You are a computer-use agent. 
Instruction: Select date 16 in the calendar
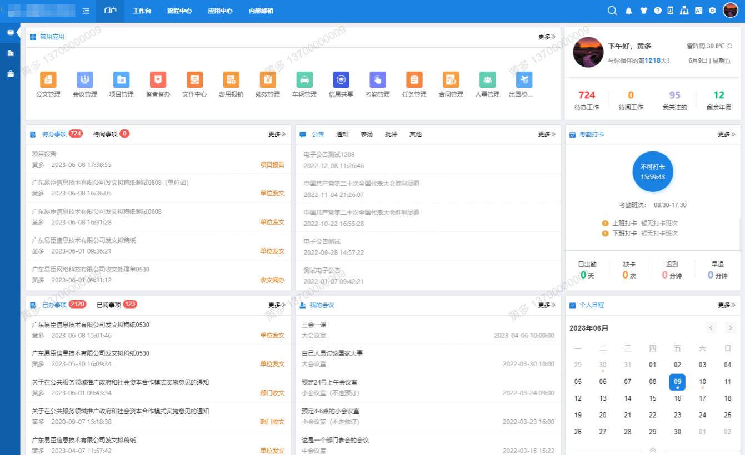tap(677, 398)
